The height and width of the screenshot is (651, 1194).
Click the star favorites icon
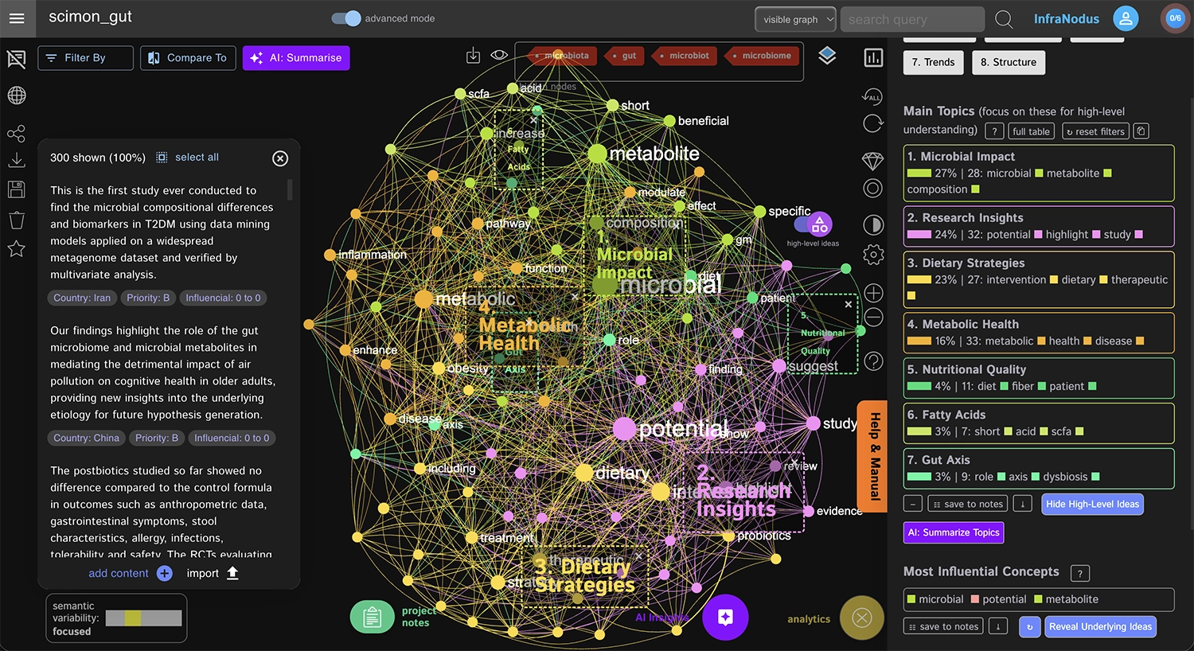click(x=16, y=249)
